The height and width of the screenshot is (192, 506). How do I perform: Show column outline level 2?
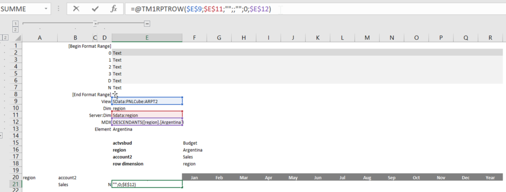tap(15, 30)
